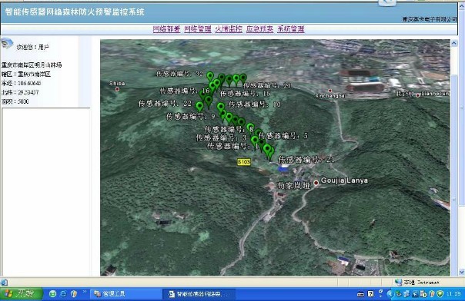
Task: Click the green shield tray icon
Action: pyautogui.click(x=440, y=293)
